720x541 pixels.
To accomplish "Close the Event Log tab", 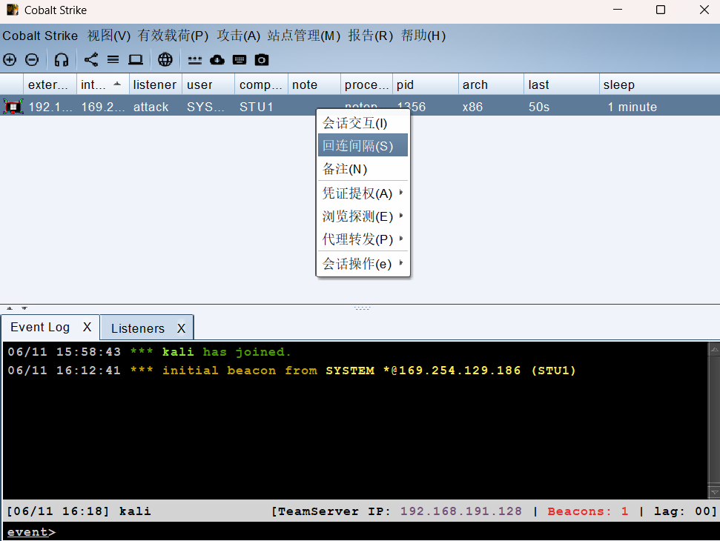I will click(x=87, y=327).
